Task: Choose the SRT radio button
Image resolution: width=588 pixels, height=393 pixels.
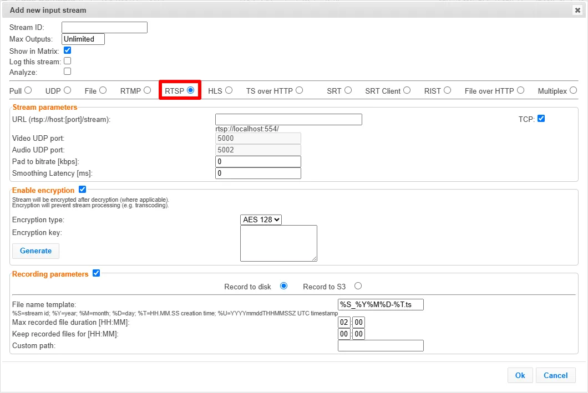Action: [x=348, y=90]
